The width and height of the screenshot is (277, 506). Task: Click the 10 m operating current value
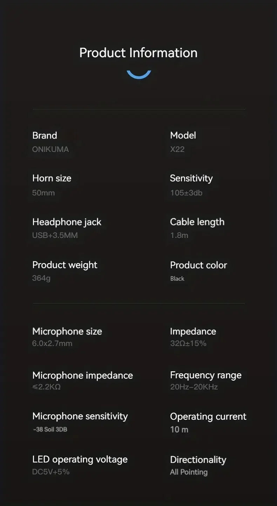(179, 430)
